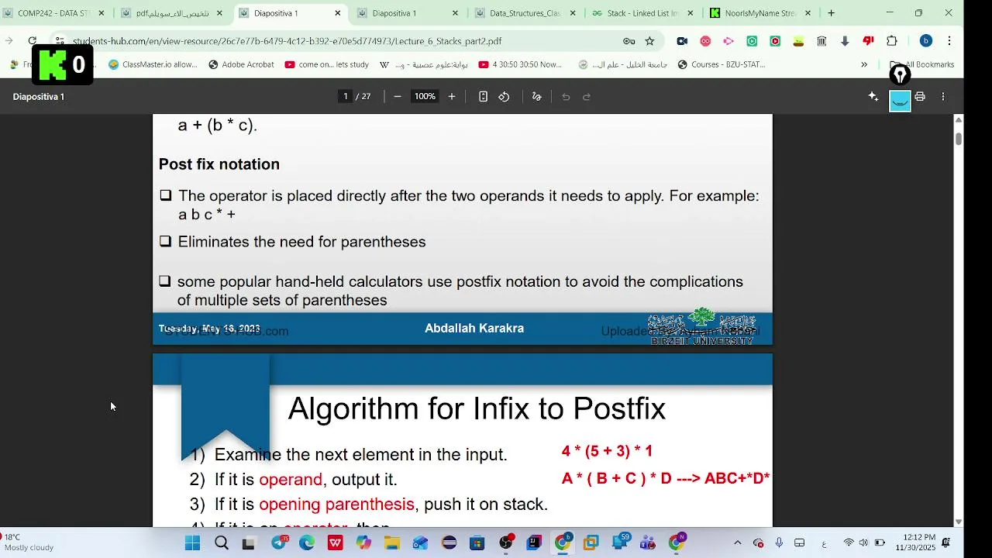Show hidden system tray icons

737,543
